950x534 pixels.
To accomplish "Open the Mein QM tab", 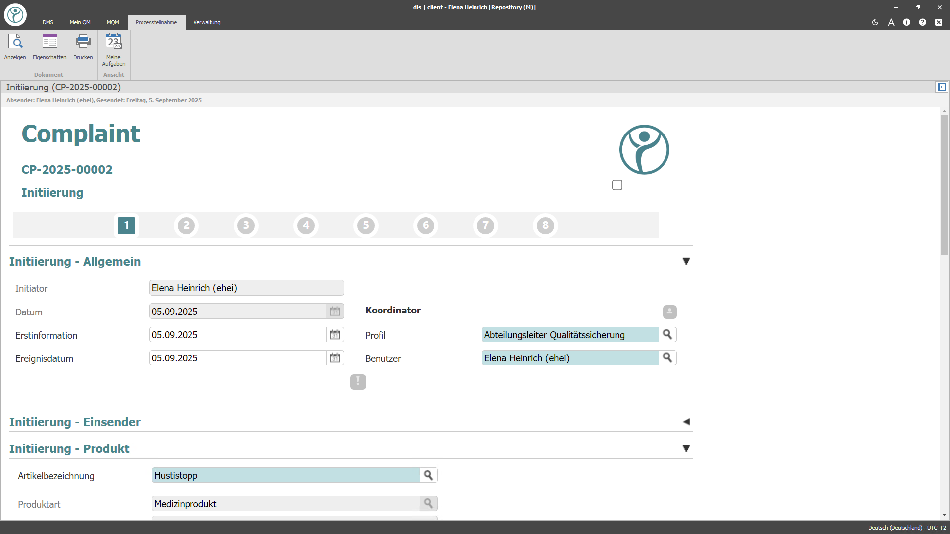I will coord(80,22).
